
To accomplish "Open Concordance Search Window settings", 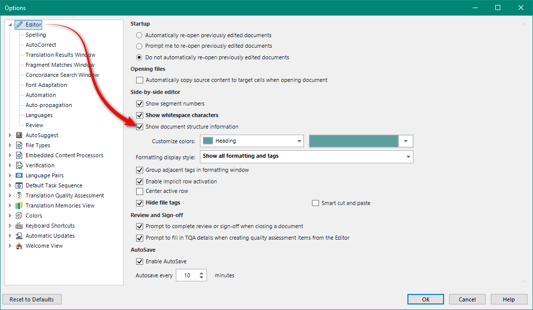I will (x=62, y=75).
